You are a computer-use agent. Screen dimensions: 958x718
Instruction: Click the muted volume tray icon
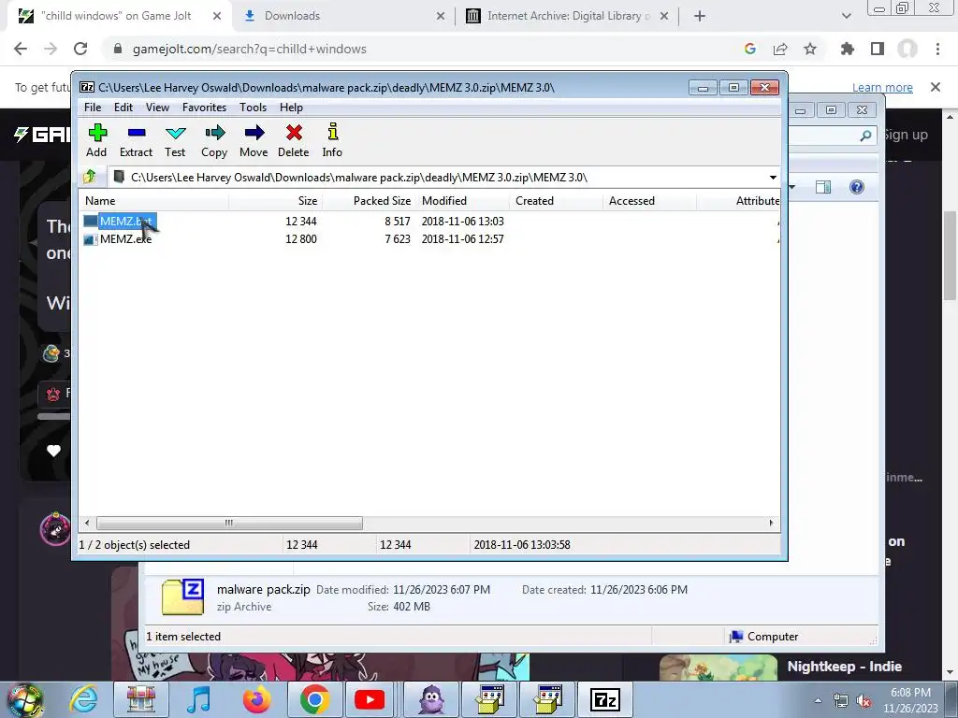click(864, 700)
